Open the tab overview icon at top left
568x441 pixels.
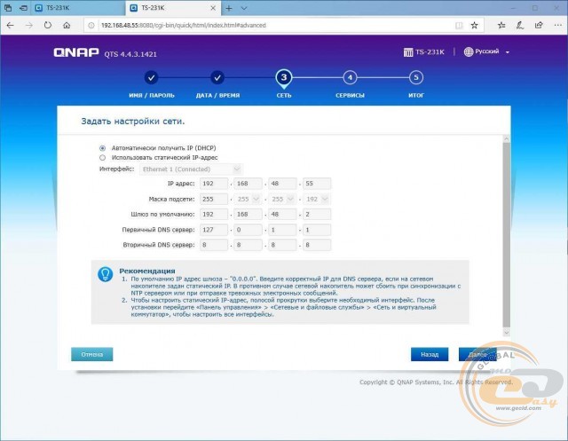(8, 8)
